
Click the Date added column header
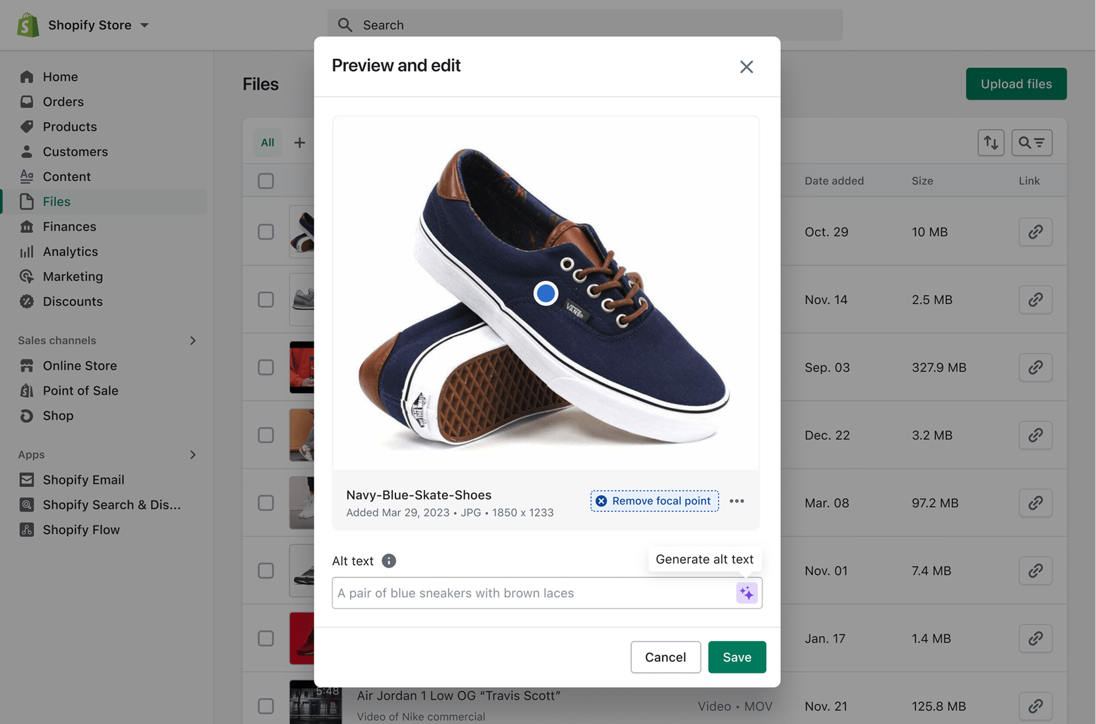[x=834, y=181]
